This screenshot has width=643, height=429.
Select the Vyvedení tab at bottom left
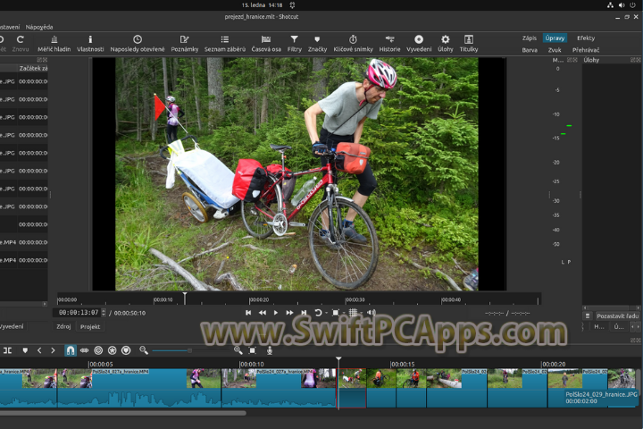[x=12, y=326]
